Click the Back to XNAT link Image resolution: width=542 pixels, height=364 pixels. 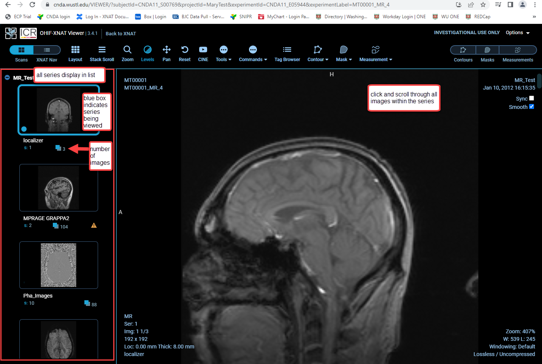click(120, 34)
